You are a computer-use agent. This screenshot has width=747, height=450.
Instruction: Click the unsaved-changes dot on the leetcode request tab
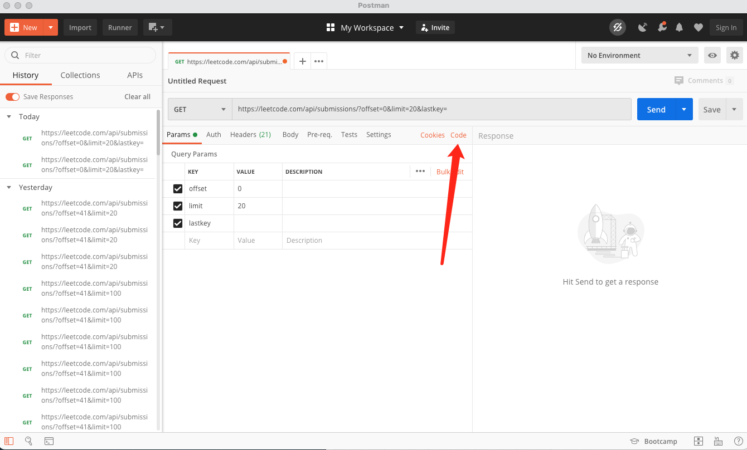point(285,62)
